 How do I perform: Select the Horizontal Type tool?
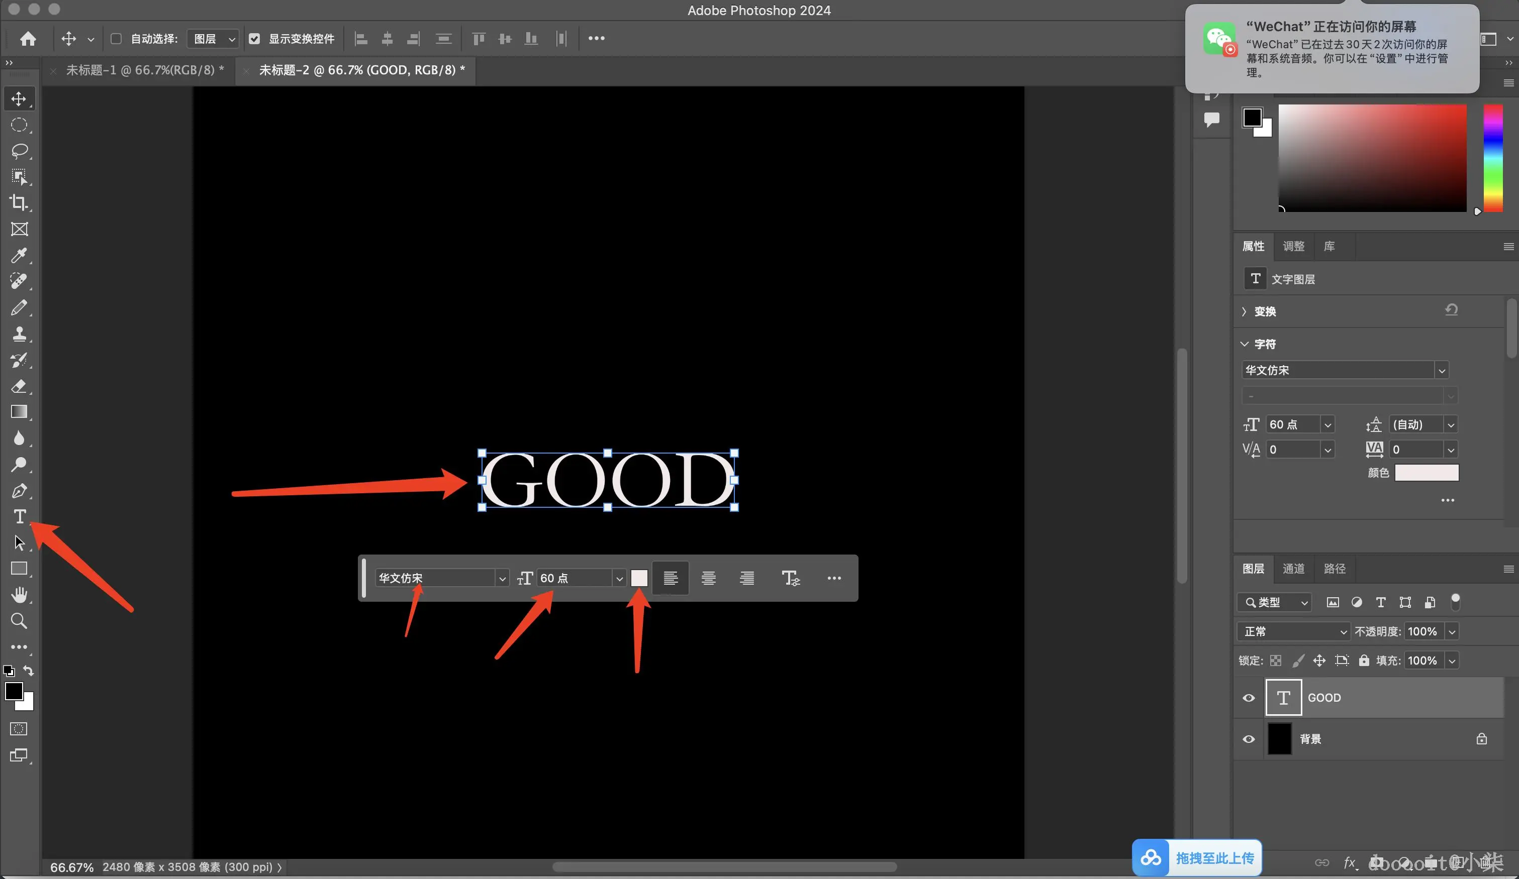(19, 516)
